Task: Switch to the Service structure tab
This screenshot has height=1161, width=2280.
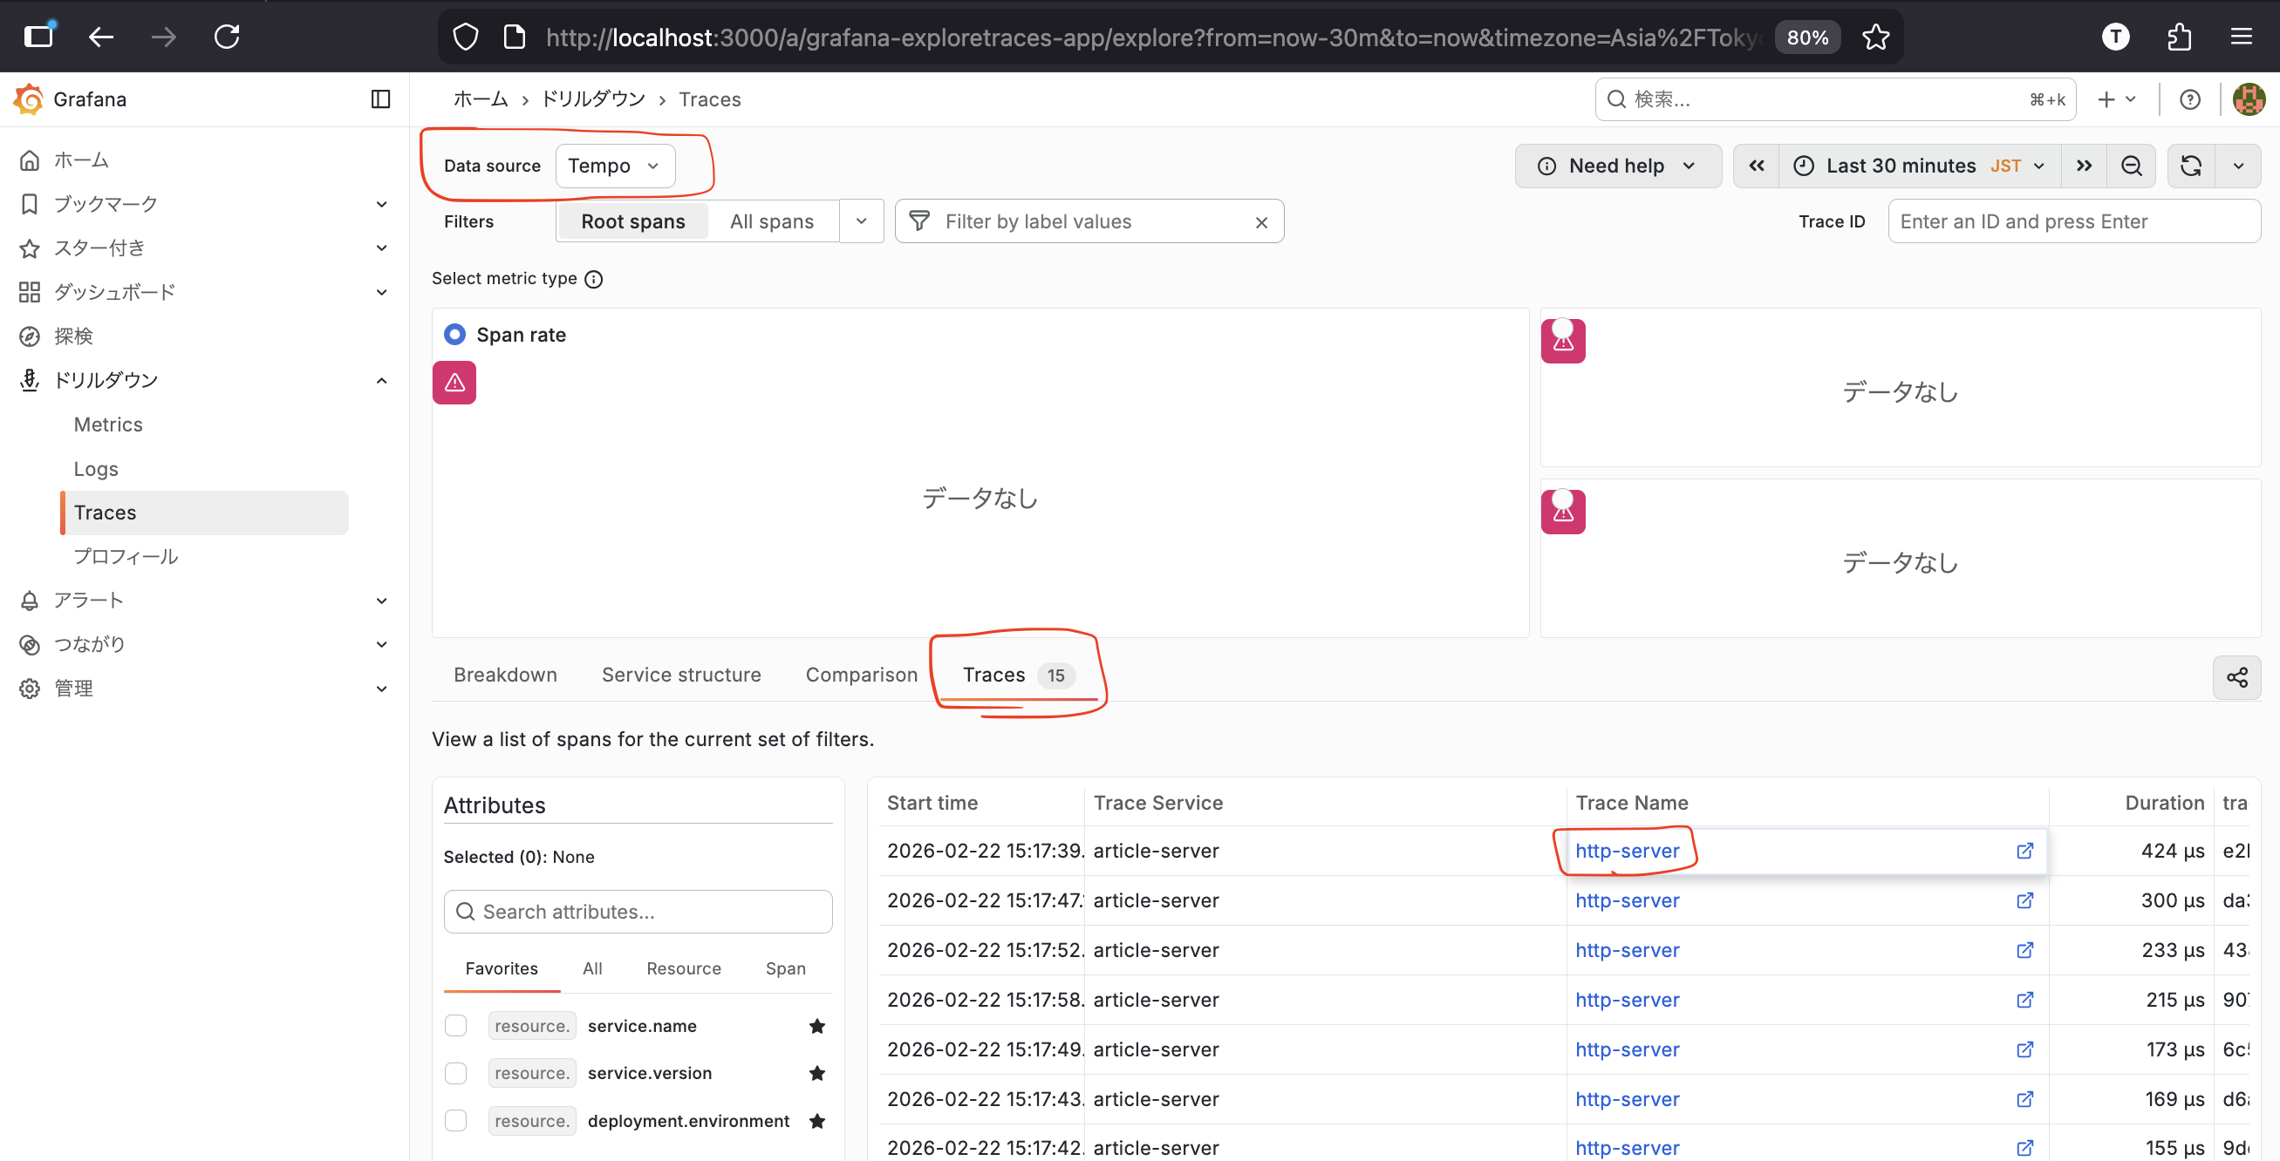Action: [x=680, y=675]
